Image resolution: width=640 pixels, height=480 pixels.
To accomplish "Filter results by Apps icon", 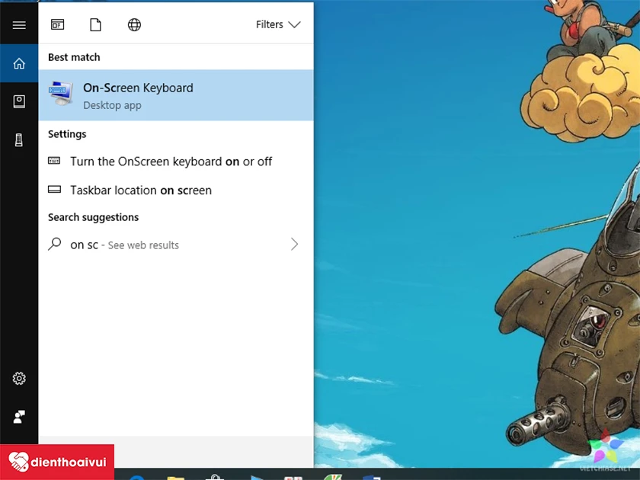I will (58, 25).
